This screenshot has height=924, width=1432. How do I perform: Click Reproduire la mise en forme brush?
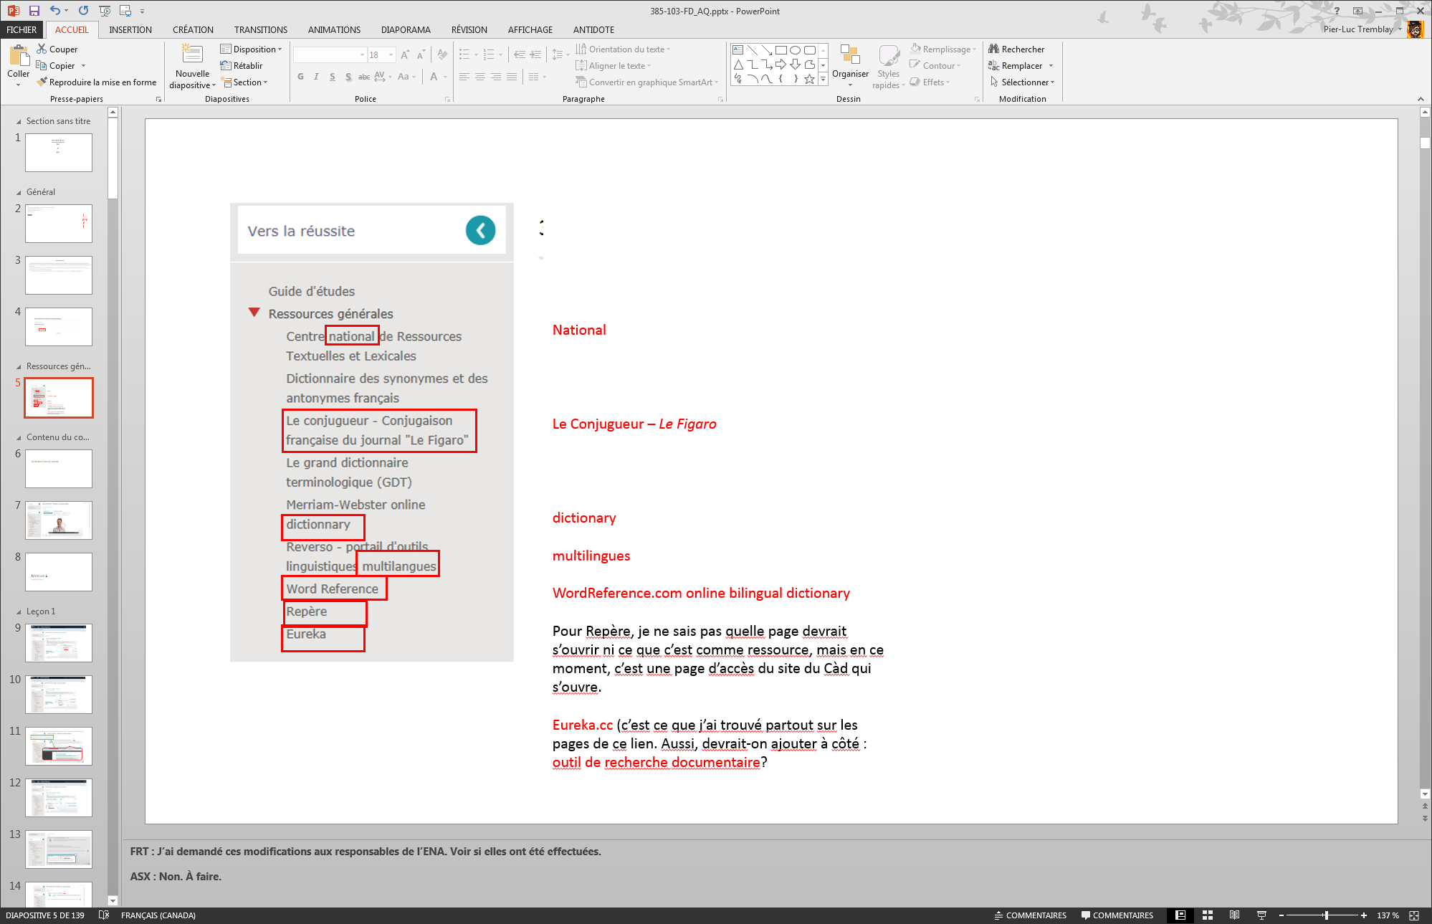(x=42, y=82)
